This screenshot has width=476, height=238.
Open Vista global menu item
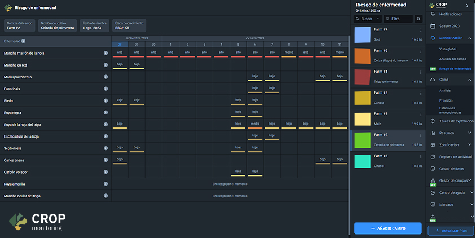[448, 49]
